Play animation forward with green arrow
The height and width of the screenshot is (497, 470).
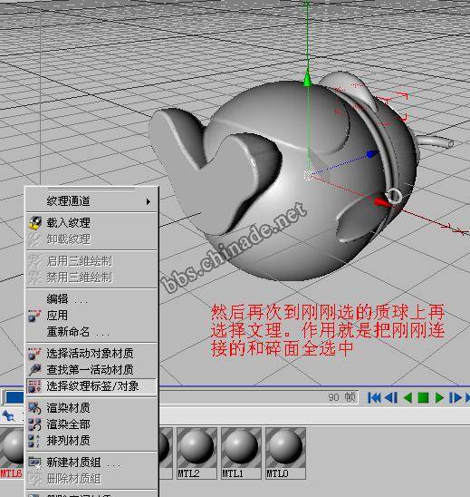click(439, 397)
